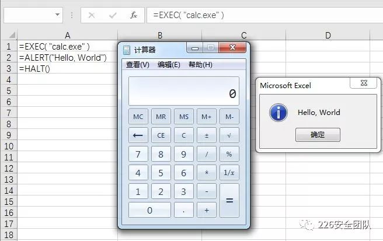Select row 10 header

point(9,146)
